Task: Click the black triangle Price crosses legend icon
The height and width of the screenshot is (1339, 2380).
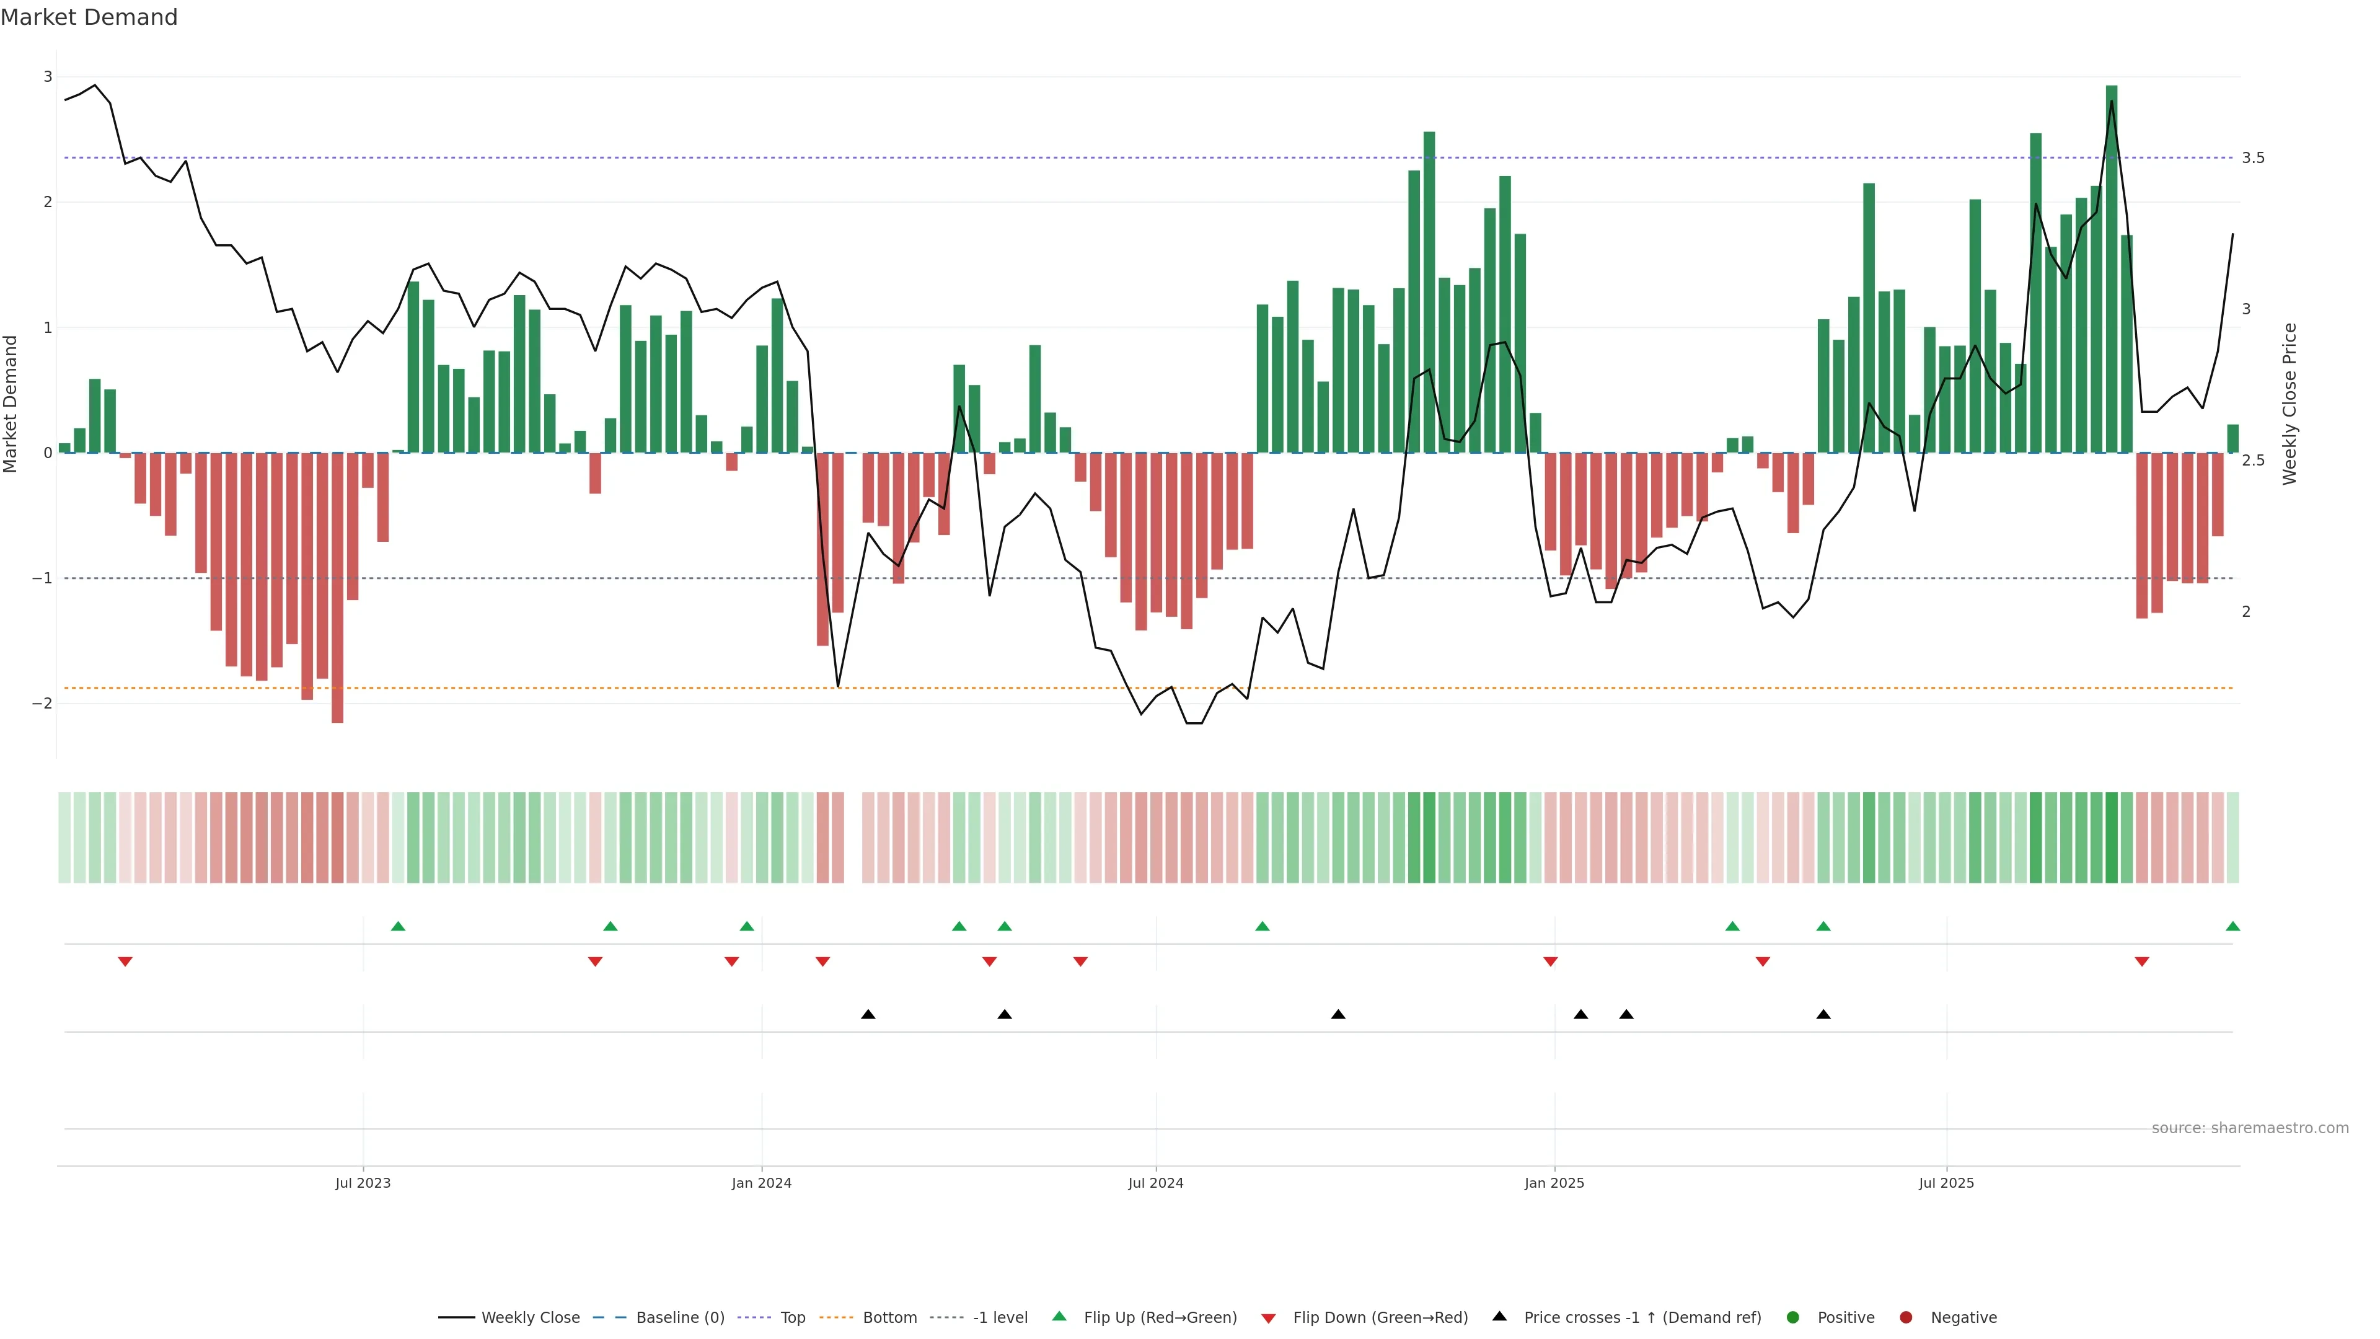Action: (1499, 1316)
